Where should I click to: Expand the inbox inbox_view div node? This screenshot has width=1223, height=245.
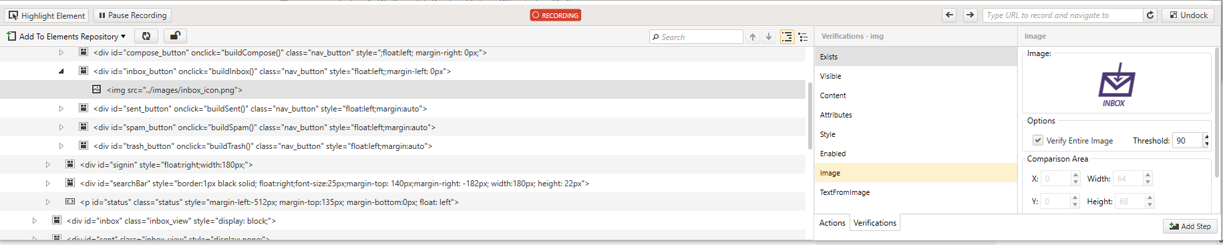tap(34, 221)
